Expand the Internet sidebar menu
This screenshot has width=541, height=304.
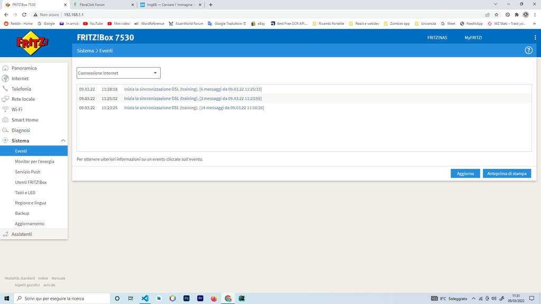20,79
